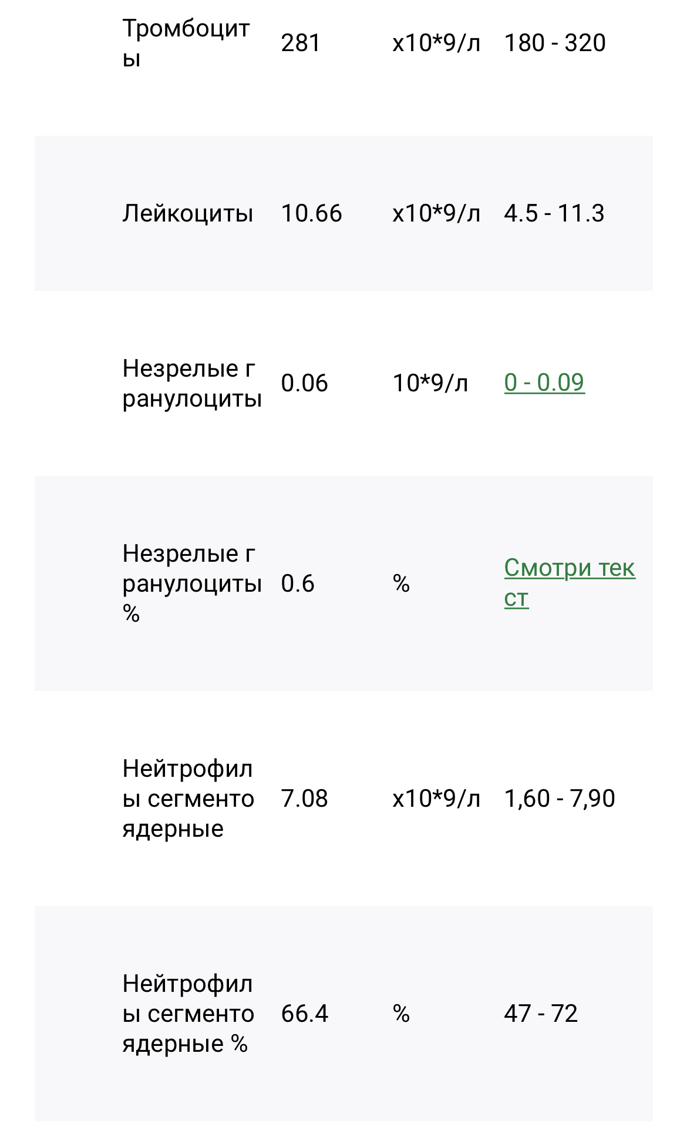Click the value 66.4

pos(304,1014)
